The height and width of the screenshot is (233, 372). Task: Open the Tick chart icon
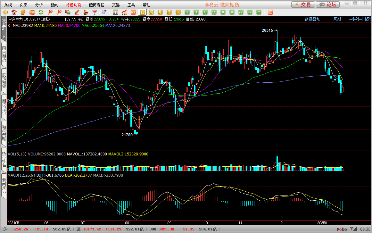coord(133,12)
